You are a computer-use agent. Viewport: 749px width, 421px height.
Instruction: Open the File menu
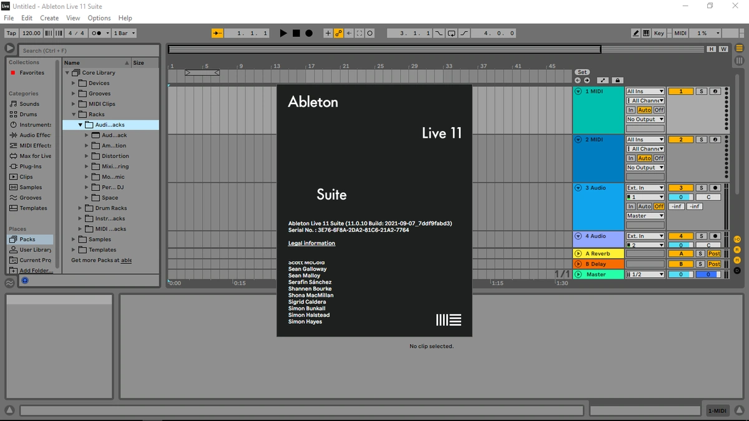[9, 18]
